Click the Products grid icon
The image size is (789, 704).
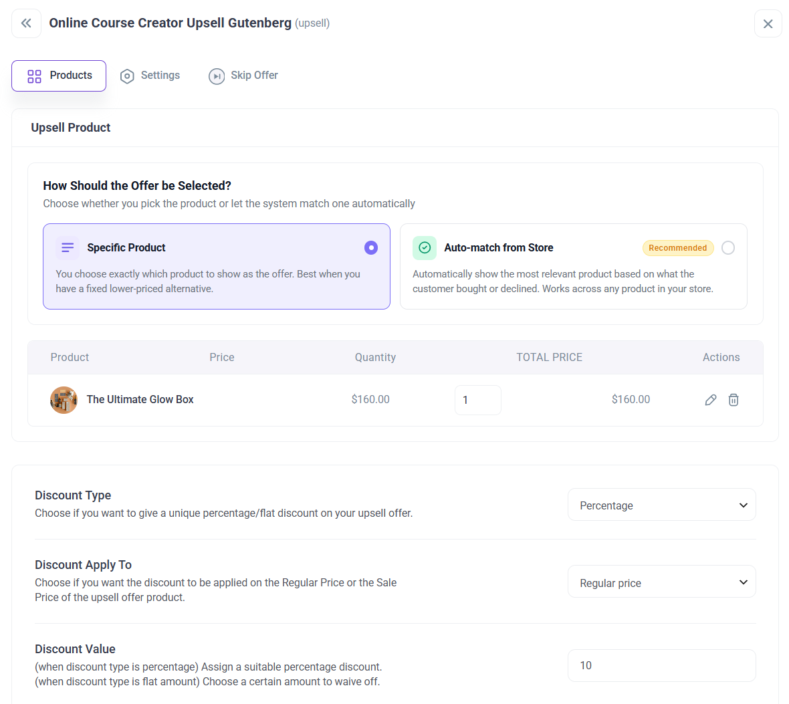click(x=34, y=76)
